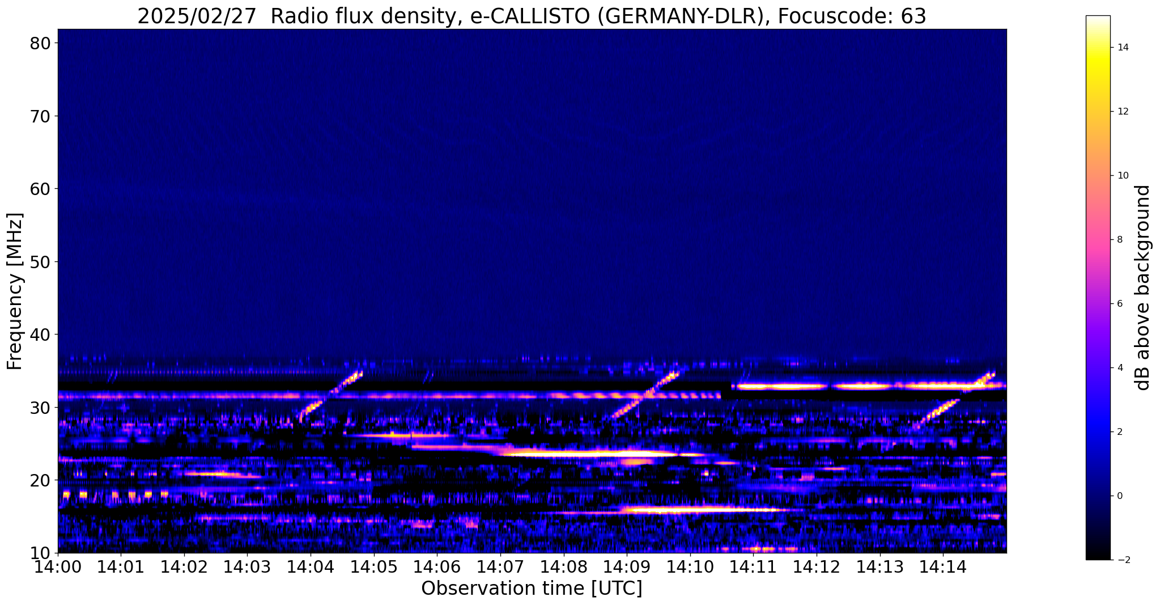Click the 20 MHz frequency tick label
This screenshot has height=605, width=1160.
tap(40, 480)
